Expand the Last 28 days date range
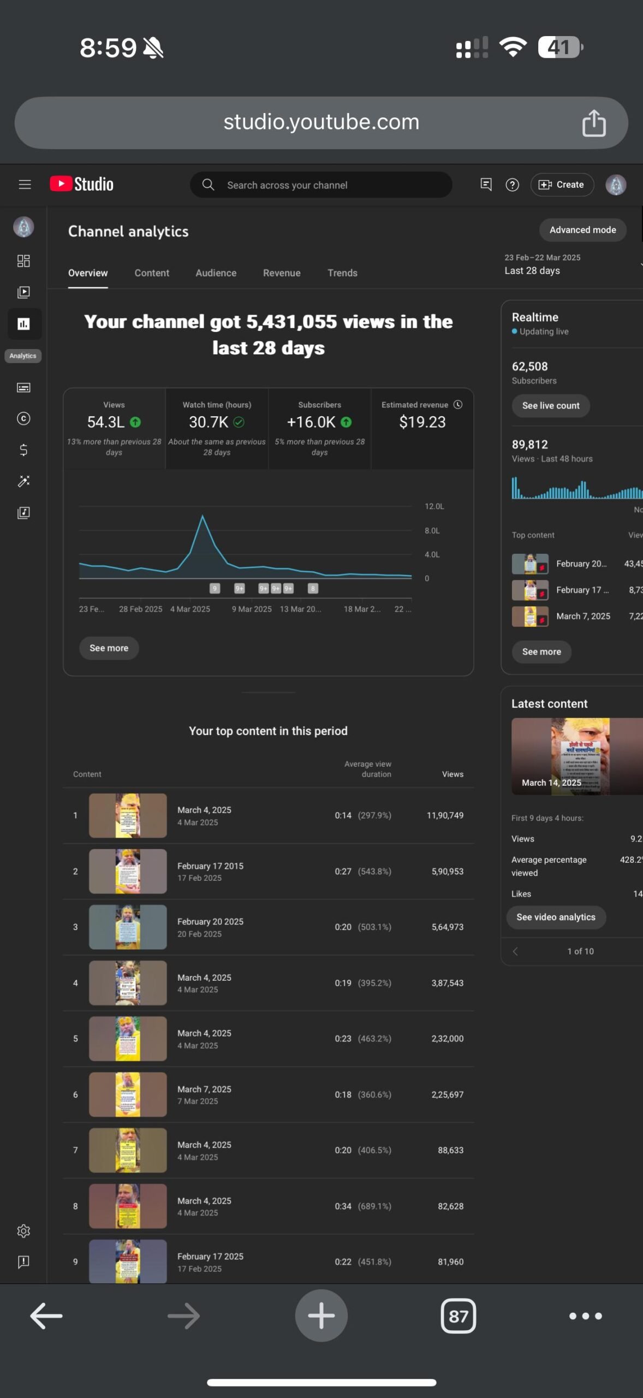 coord(572,264)
